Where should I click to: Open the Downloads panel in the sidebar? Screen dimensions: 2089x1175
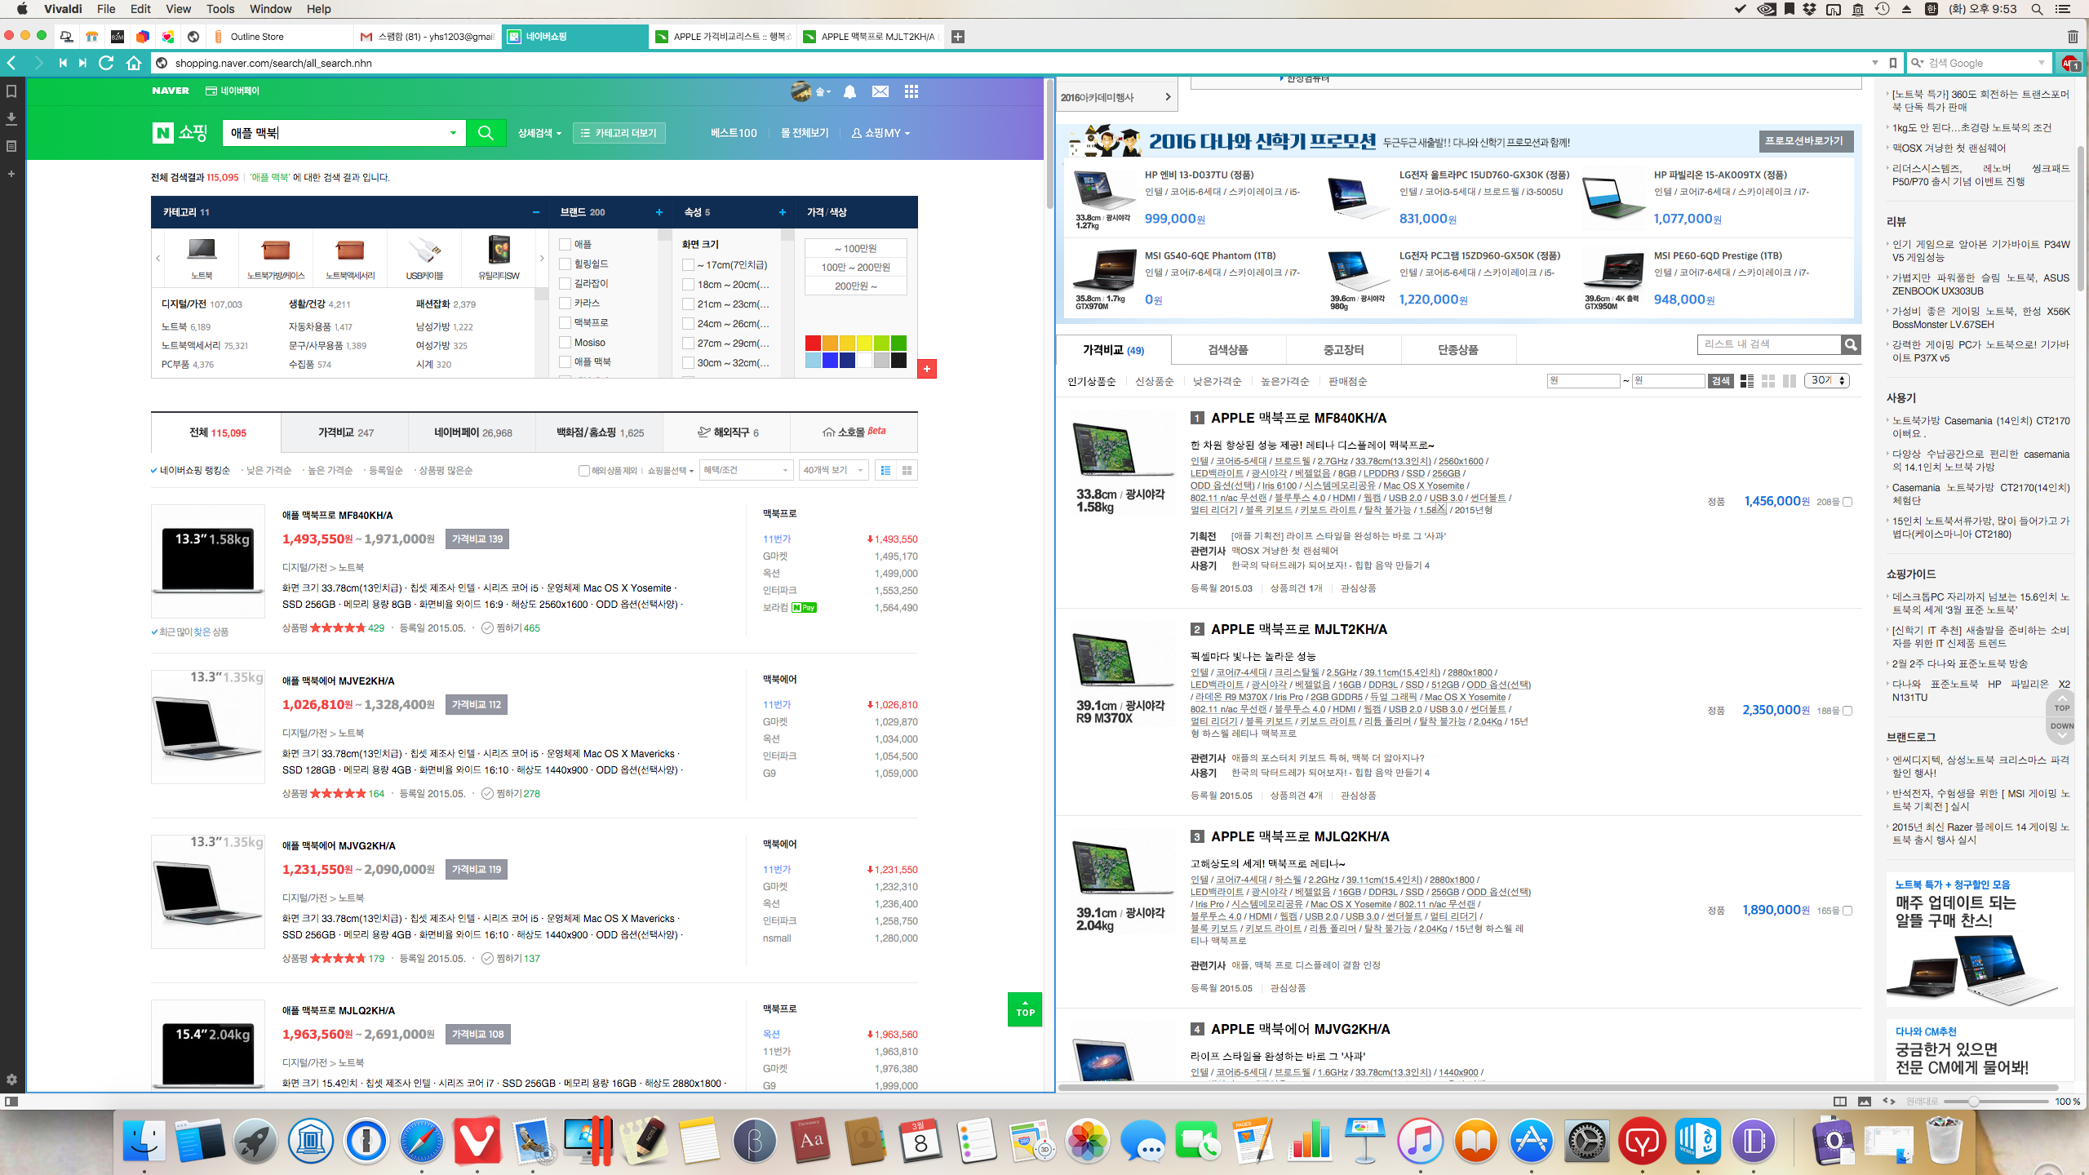[11, 118]
